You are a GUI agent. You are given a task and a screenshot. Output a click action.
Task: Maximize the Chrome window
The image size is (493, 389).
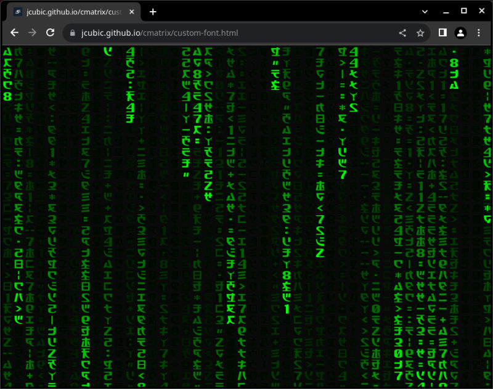click(464, 11)
